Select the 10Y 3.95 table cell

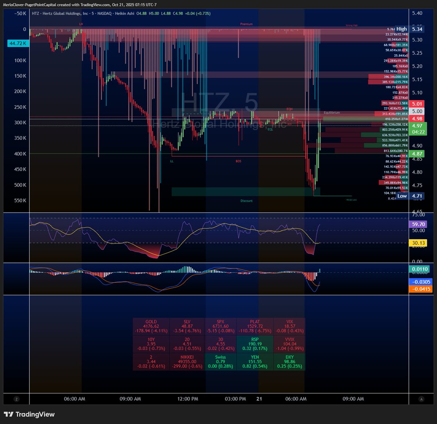151,344
